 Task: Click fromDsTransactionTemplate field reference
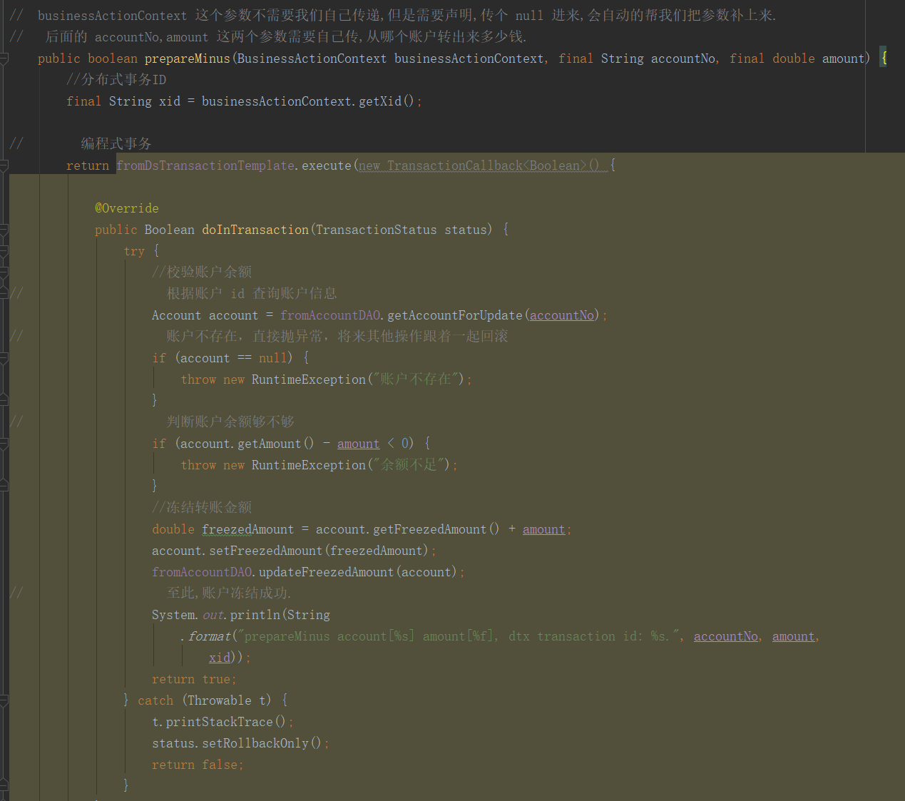click(205, 165)
